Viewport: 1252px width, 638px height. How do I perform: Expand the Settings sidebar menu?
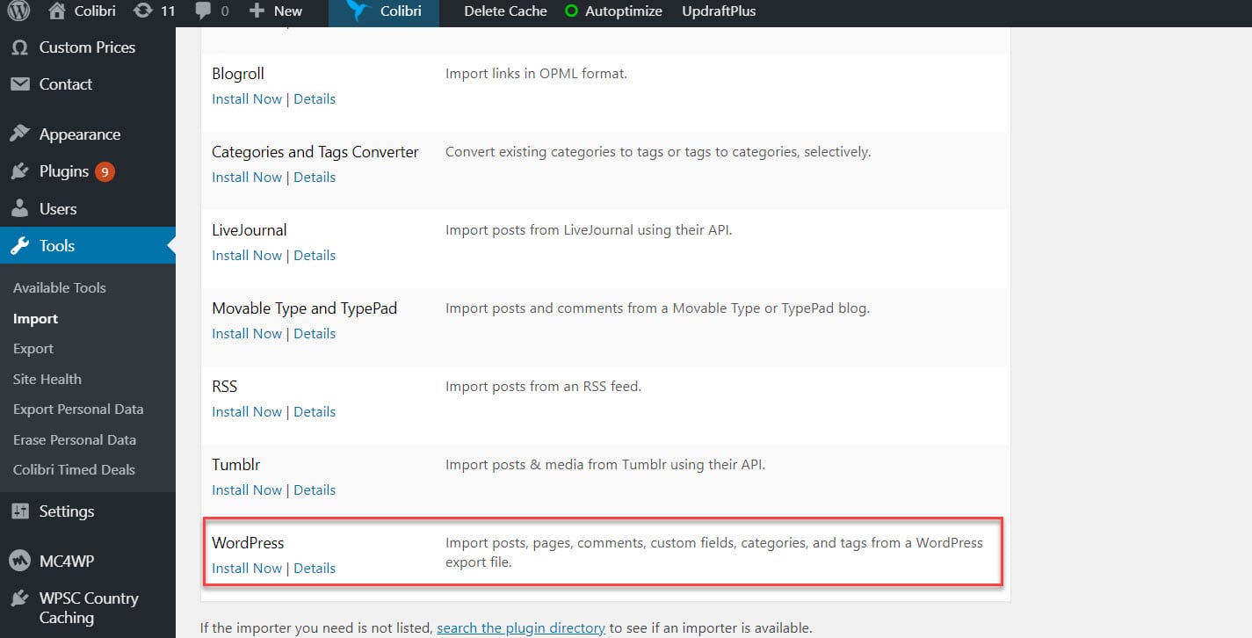coord(68,511)
